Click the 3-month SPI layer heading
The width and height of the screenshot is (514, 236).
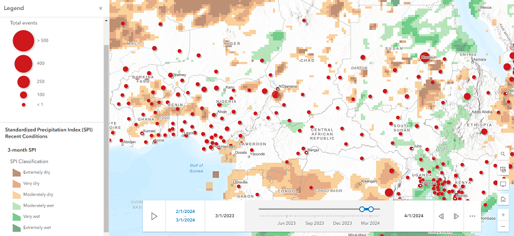click(x=22, y=150)
